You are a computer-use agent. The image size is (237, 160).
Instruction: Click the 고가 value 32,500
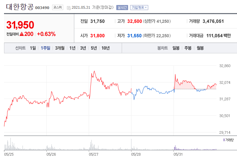tap(134, 21)
